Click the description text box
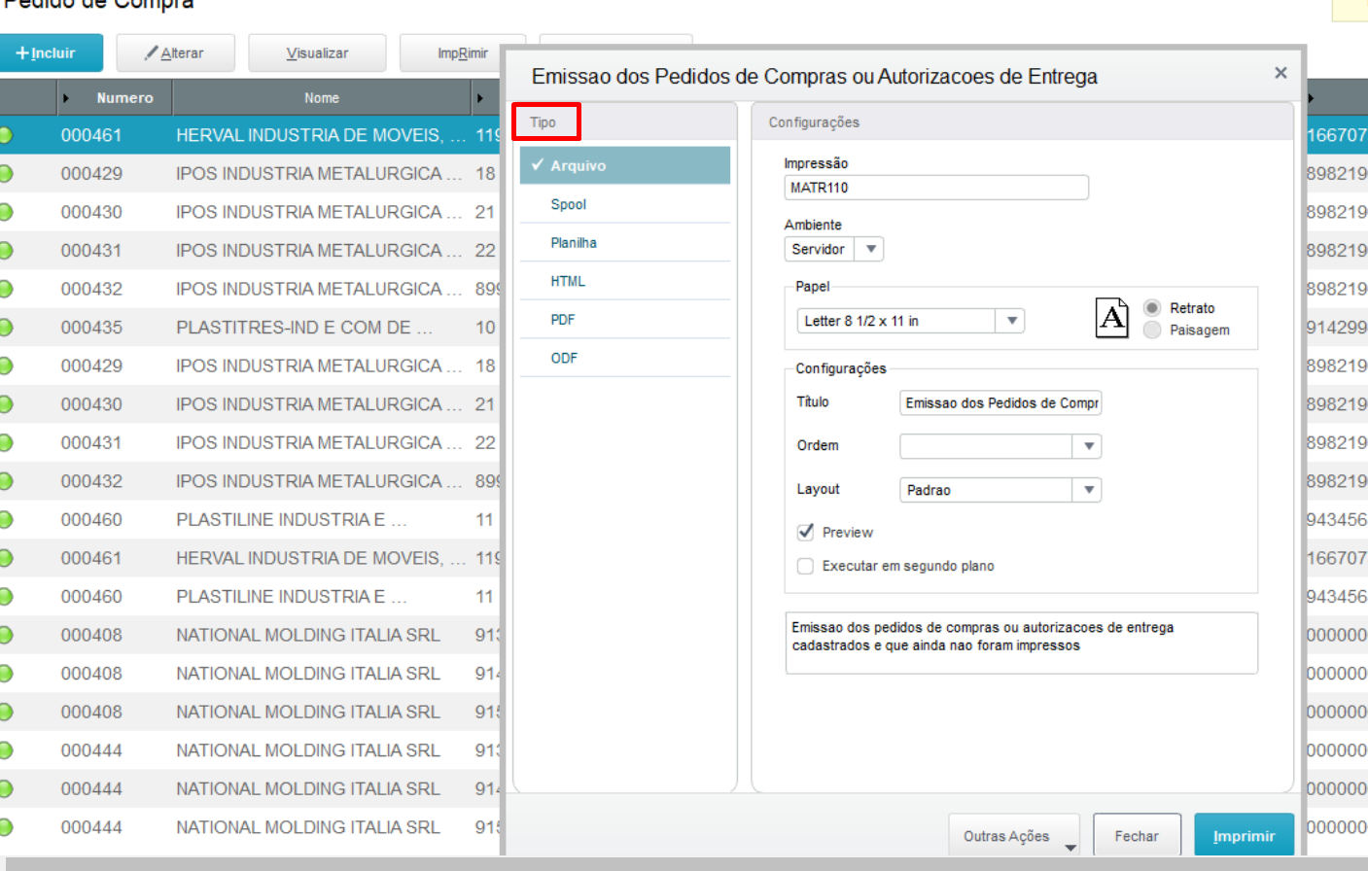 pos(1021,643)
